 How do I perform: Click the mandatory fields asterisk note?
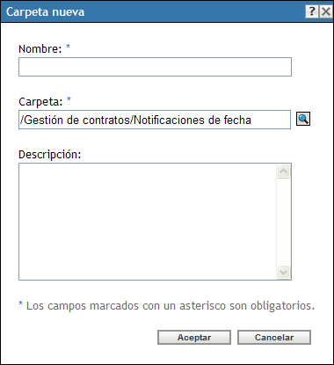pos(167,306)
